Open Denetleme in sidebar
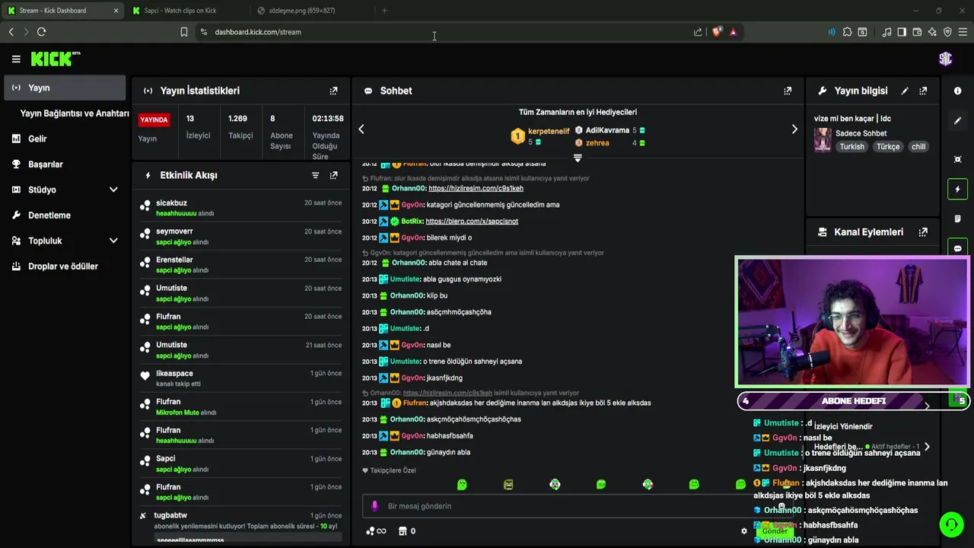 (x=65, y=215)
